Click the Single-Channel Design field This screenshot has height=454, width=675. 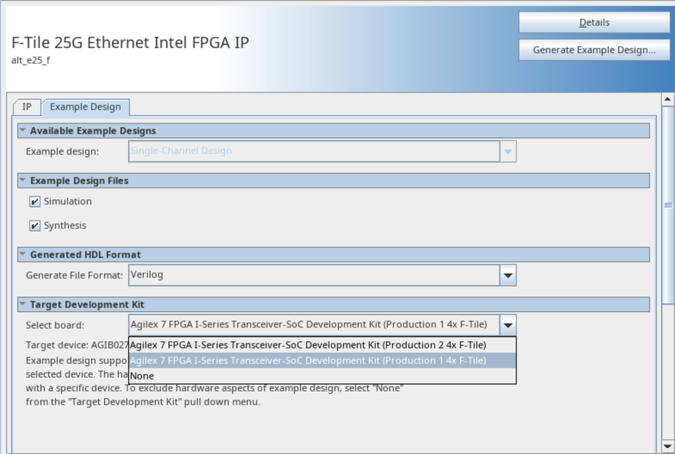315,151
